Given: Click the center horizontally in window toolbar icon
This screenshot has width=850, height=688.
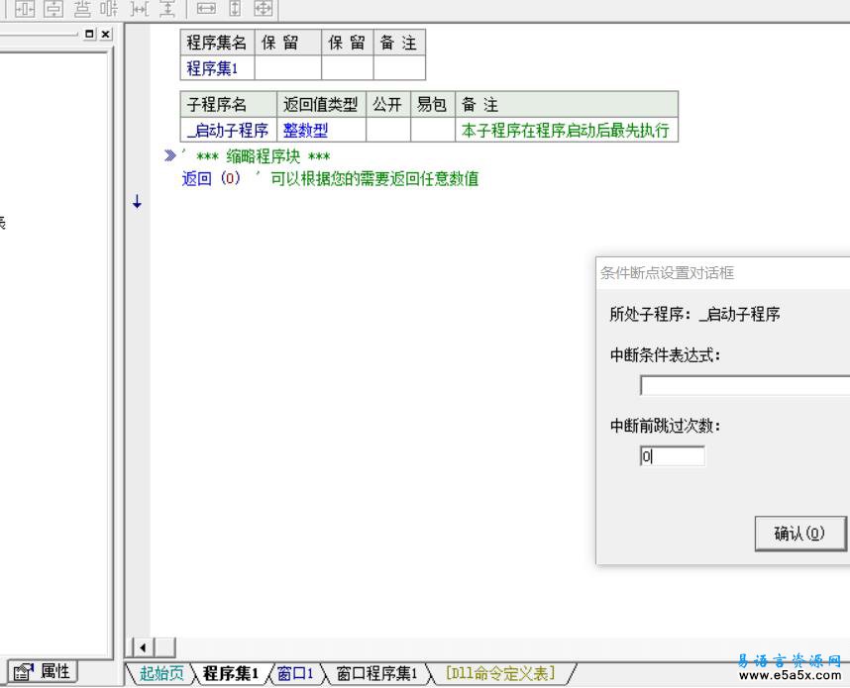Looking at the screenshot, I should point(25,8).
